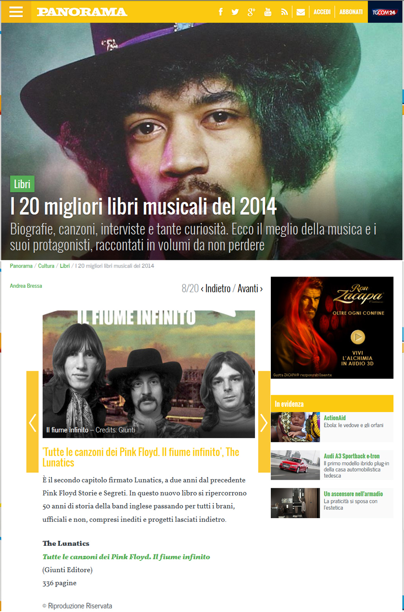Click the Panorama logo
The width and height of the screenshot is (404, 612).
[x=82, y=12]
